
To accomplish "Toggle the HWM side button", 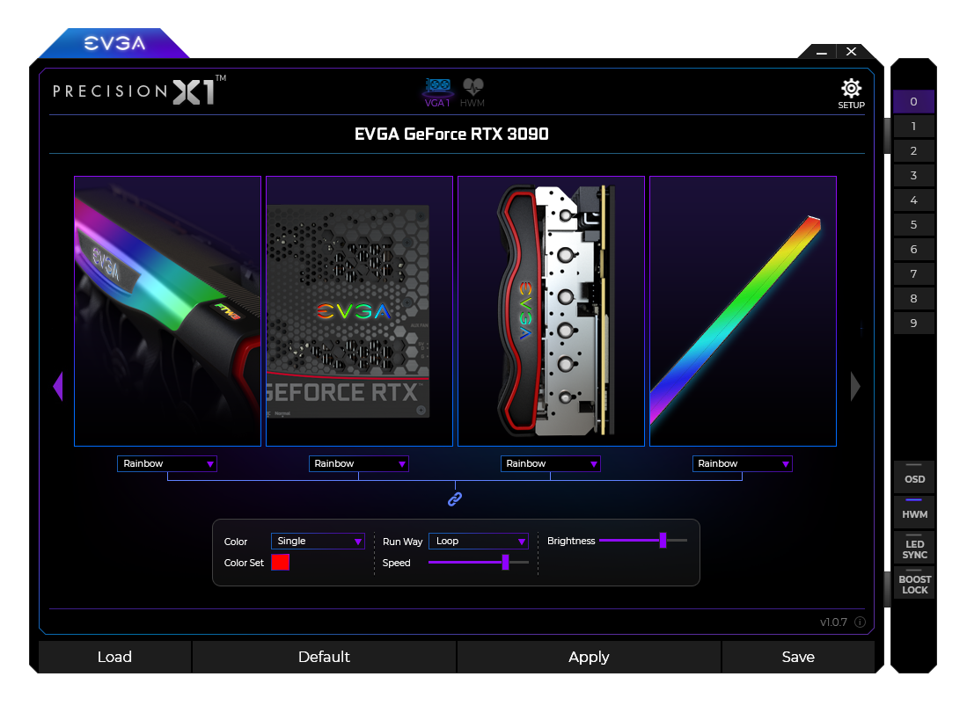I will tap(914, 512).
